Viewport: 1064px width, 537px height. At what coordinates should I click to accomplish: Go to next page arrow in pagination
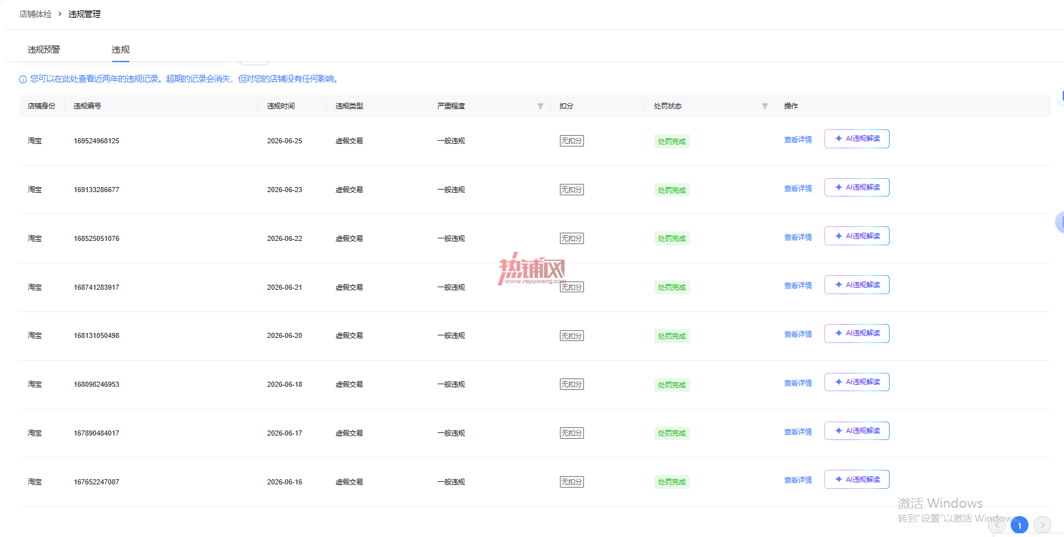[x=1042, y=525]
